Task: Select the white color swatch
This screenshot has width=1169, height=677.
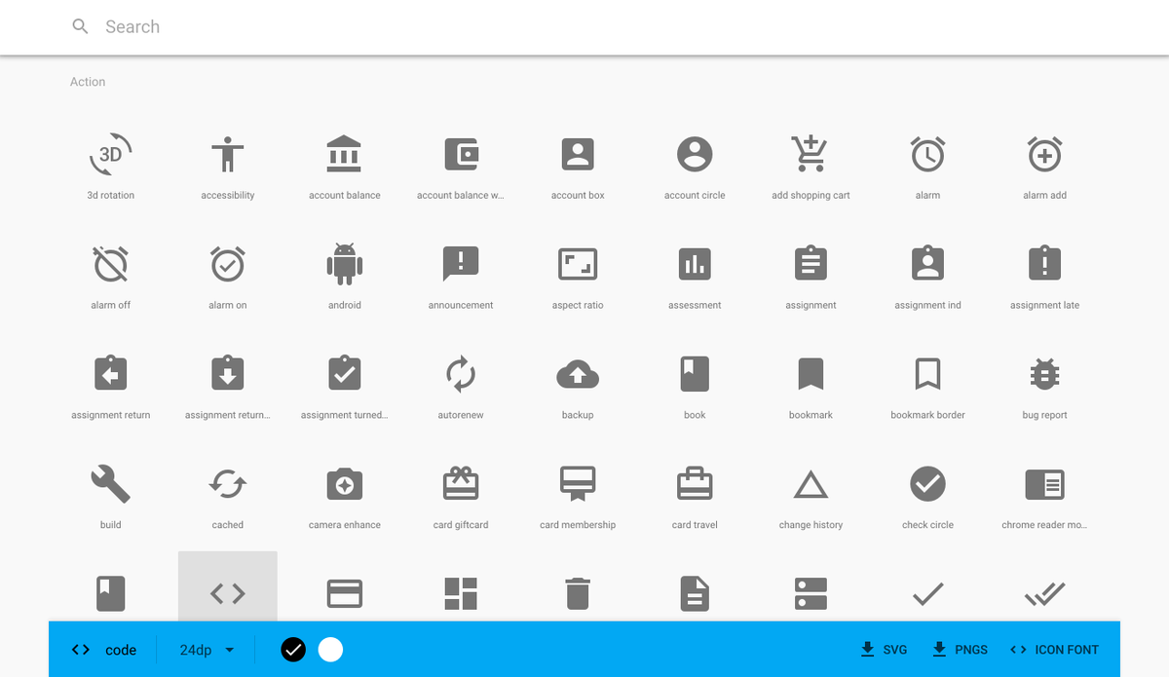Action: coord(330,650)
